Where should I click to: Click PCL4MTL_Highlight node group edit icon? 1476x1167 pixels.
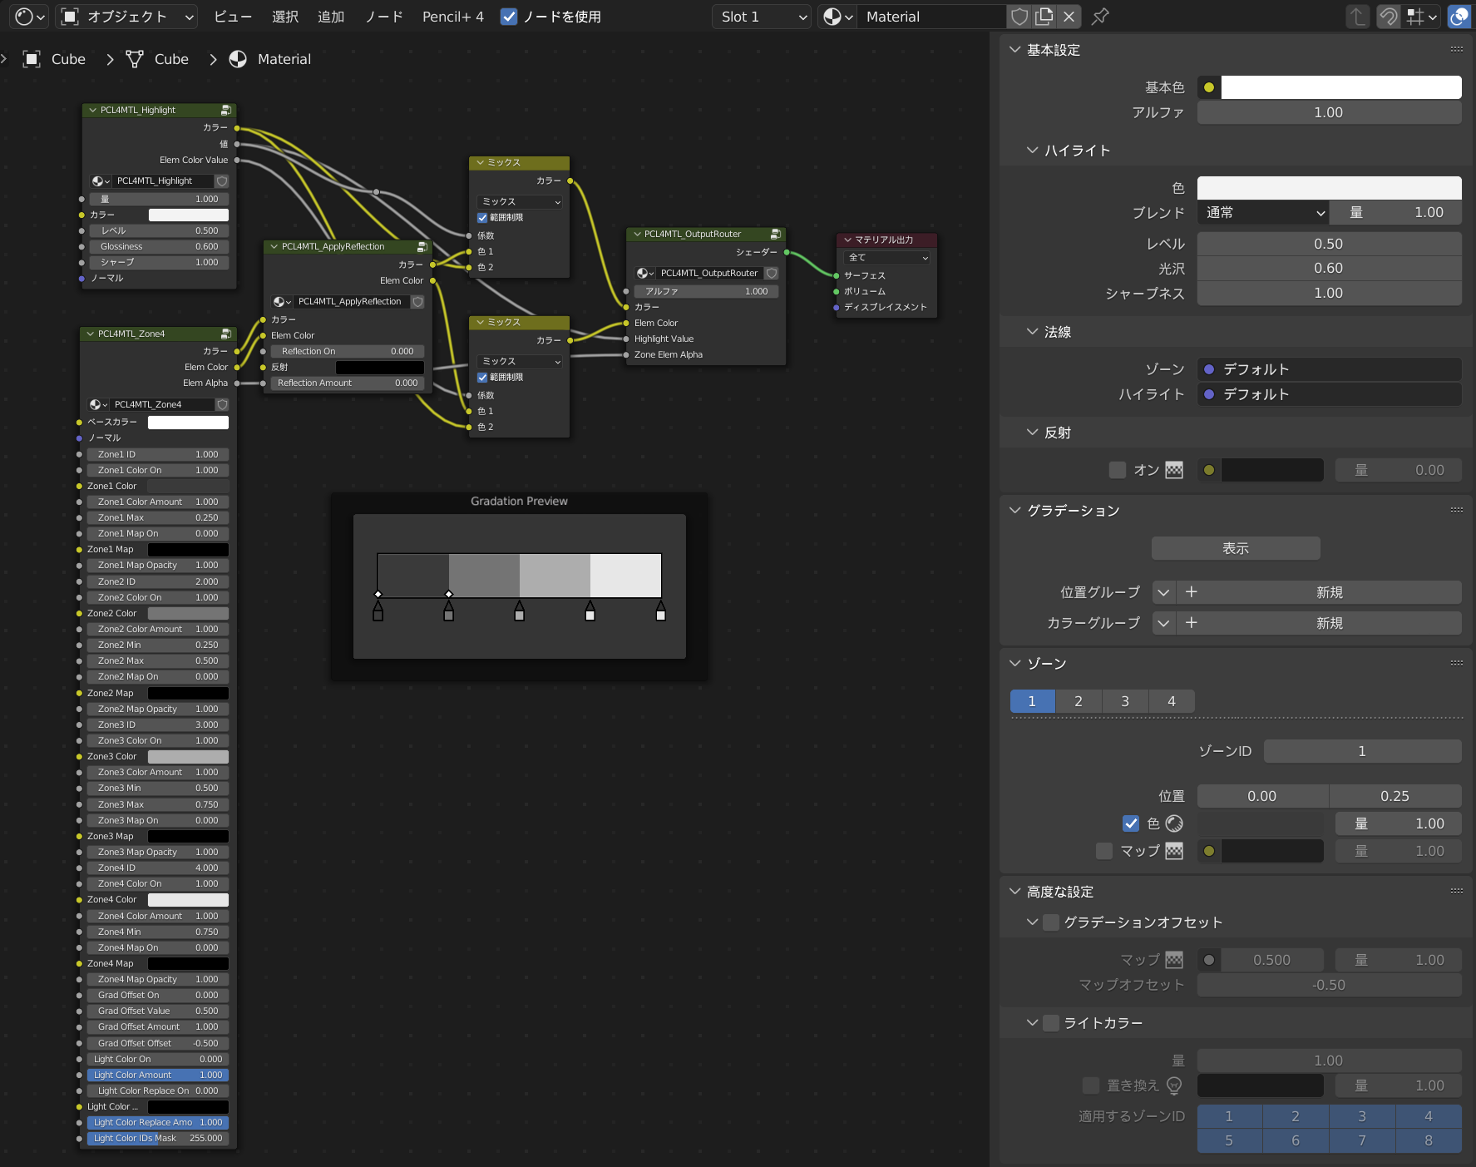[225, 110]
